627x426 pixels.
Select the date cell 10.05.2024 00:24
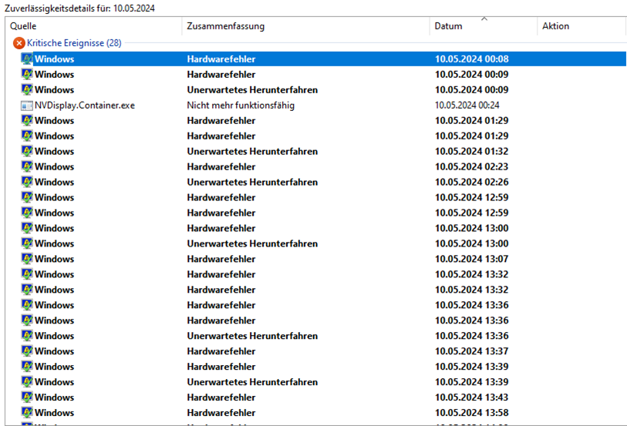tap(467, 106)
